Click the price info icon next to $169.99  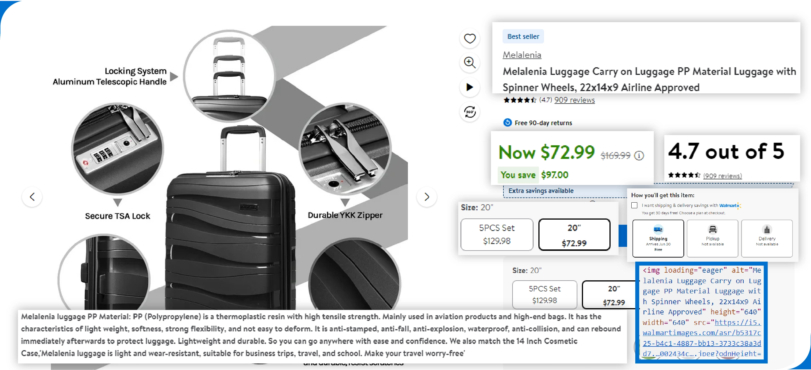639,155
